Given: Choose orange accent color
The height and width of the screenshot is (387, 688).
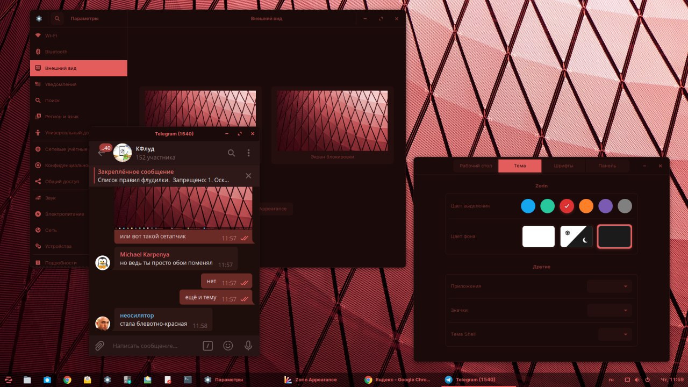Looking at the screenshot, I should pos(586,206).
